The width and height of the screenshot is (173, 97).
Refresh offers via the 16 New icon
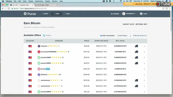pos(44,35)
